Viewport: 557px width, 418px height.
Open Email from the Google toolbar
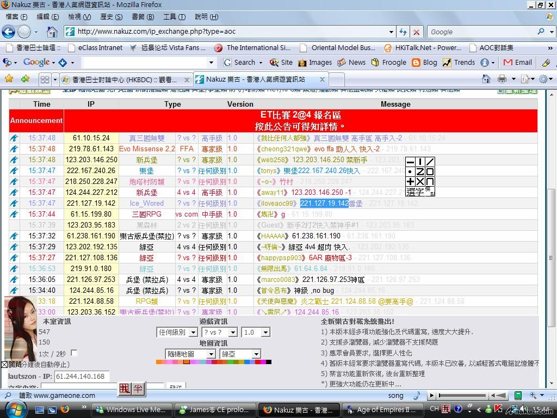(x=518, y=63)
